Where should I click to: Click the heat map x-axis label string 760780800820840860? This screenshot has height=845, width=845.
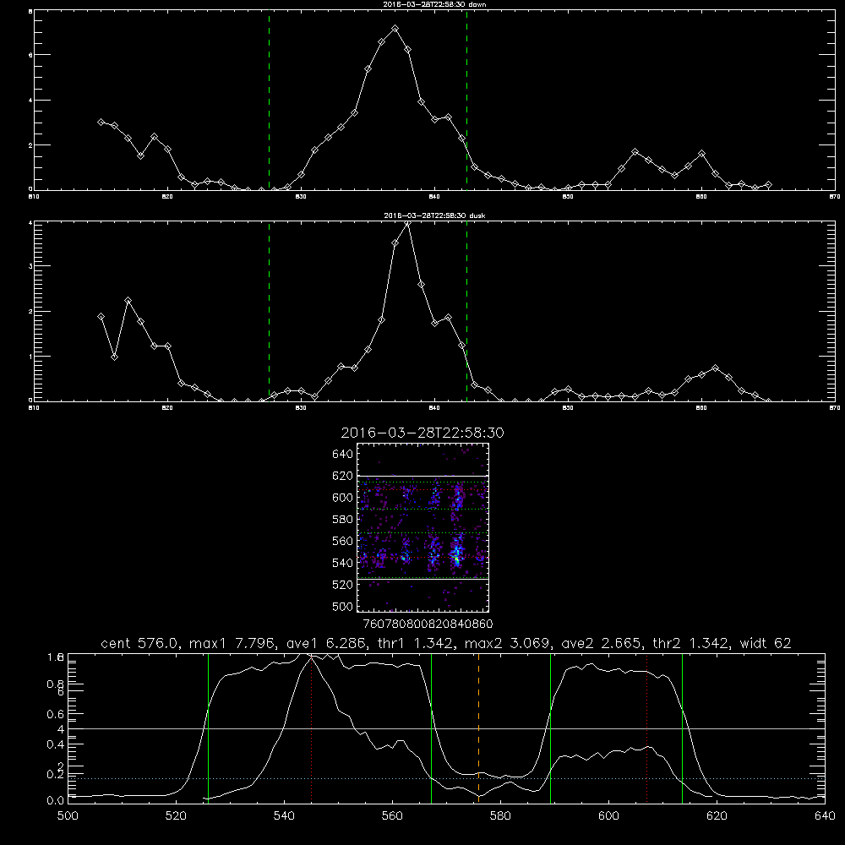428,624
